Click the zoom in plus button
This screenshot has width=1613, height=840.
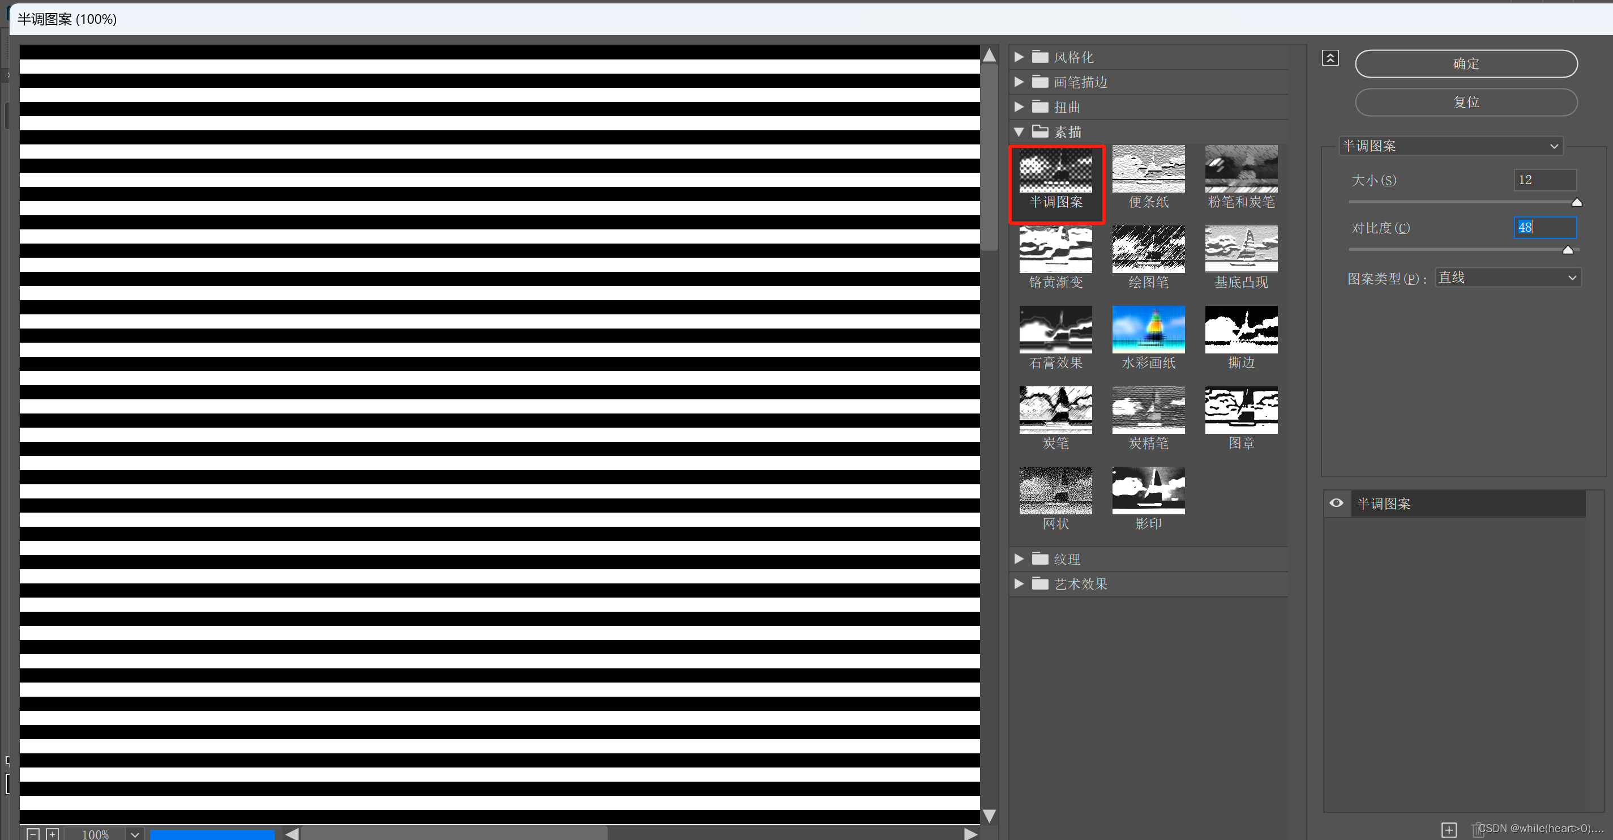pyautogui.click(x=53, y=834)
